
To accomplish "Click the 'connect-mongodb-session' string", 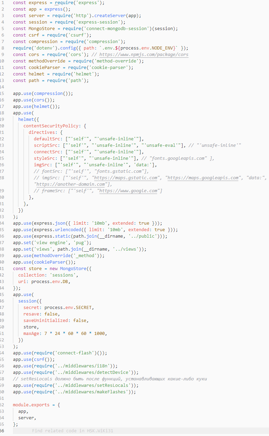I will click(x=118, y=28).
